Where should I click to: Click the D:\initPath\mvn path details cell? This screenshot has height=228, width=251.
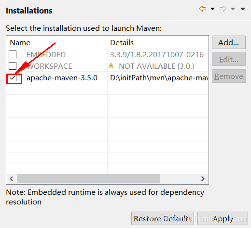(x=159, y=78)
